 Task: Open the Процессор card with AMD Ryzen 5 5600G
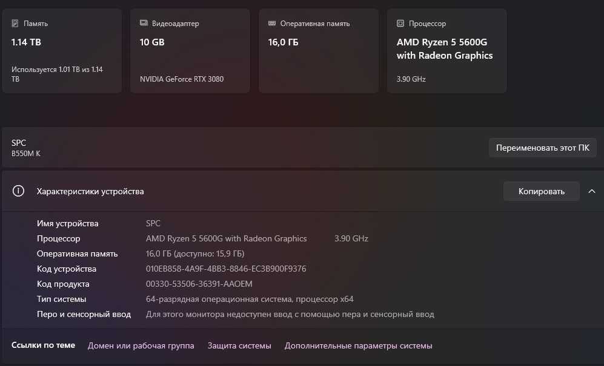pyautogui.click(x=447, y=51)
